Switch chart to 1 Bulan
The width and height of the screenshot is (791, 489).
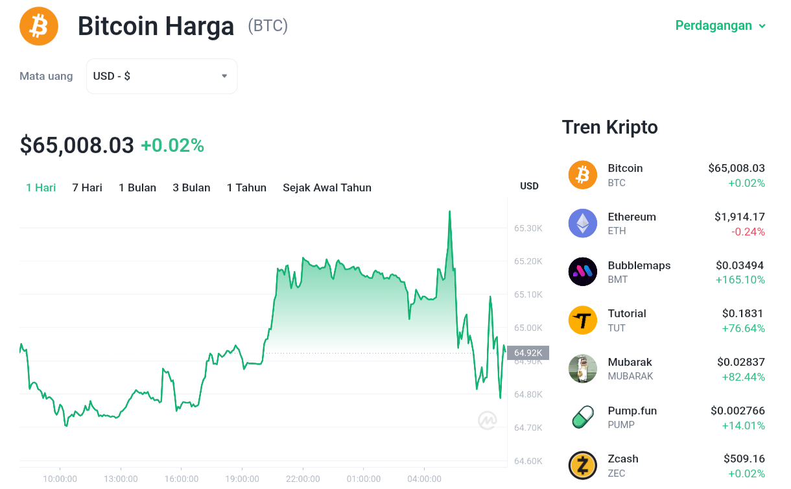137,187
